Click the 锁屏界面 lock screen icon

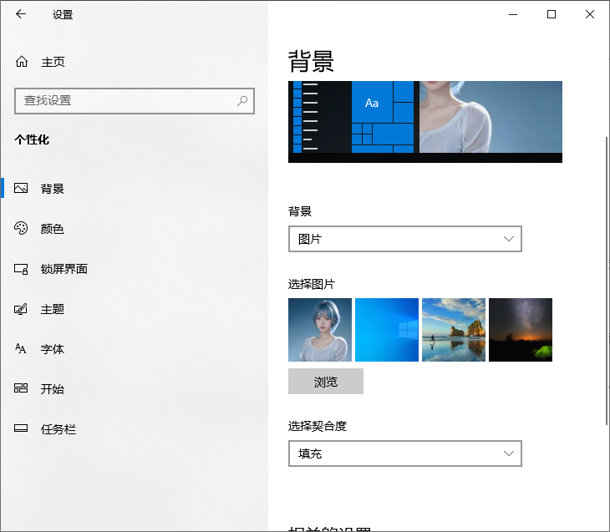[x=21, y=269]
